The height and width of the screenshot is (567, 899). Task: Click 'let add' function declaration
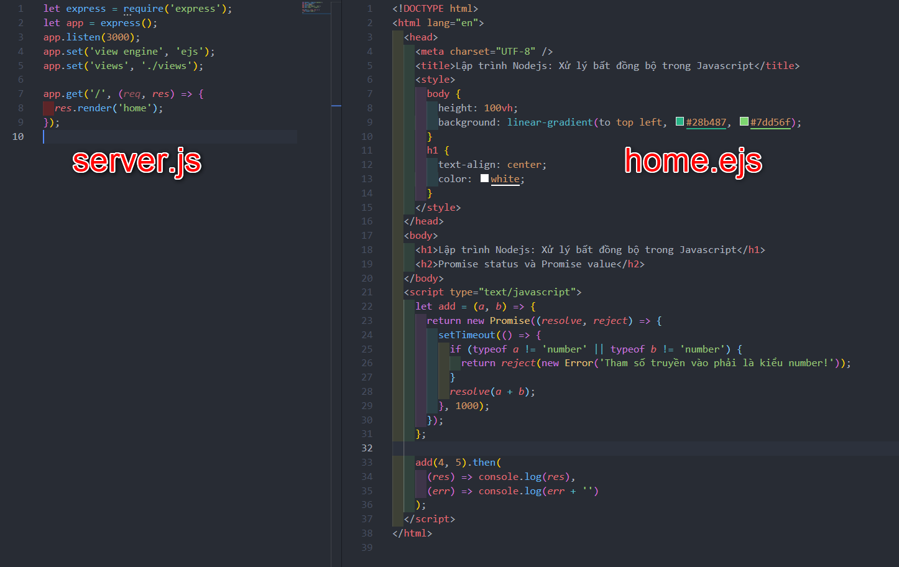[435, 307]
